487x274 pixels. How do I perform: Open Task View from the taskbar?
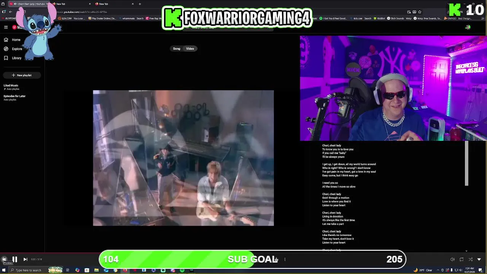pos(67,270)
